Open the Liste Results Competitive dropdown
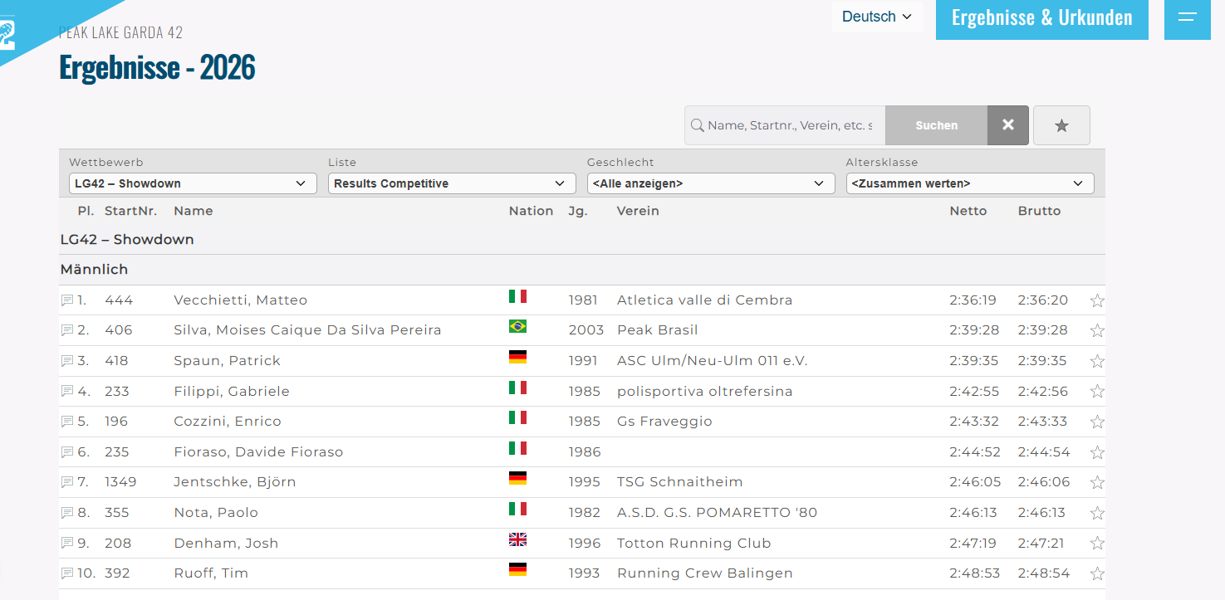1225x600 pixels. click(451, 183)
